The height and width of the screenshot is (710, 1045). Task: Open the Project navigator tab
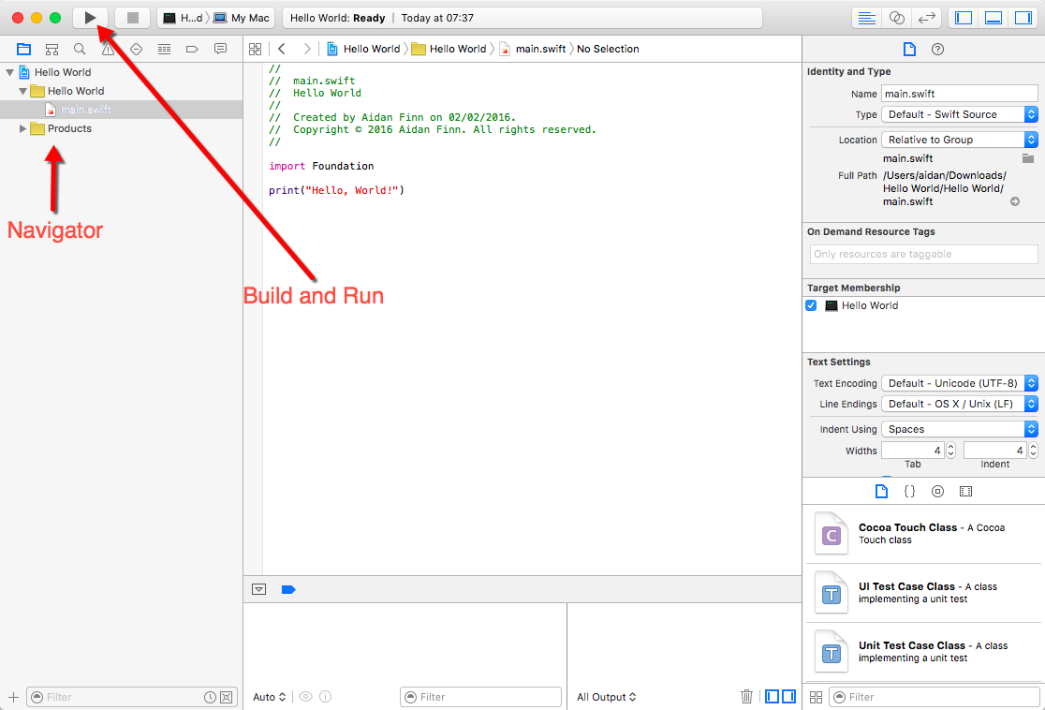[x=24, y=49]
